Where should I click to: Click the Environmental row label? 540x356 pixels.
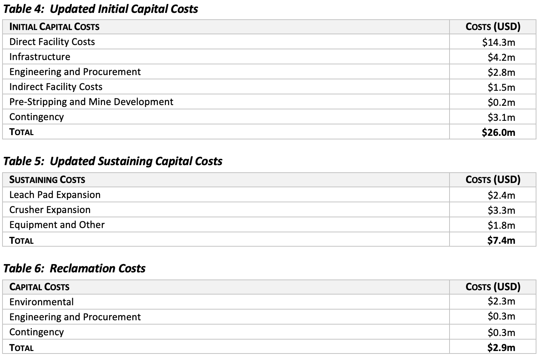point(41,302)
